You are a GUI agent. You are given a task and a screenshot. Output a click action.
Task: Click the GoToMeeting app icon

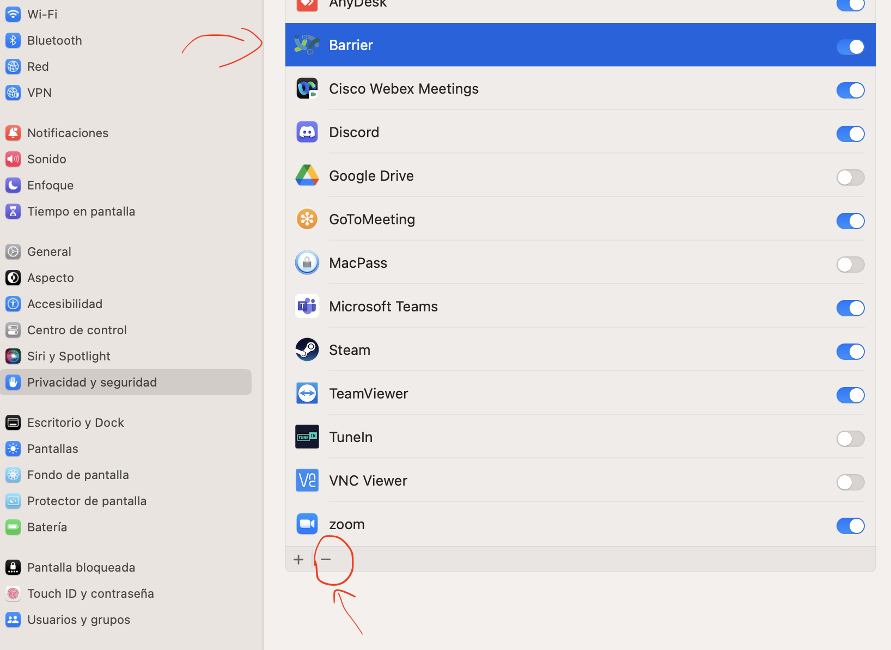pyautogui.click(x=307, y=219)
